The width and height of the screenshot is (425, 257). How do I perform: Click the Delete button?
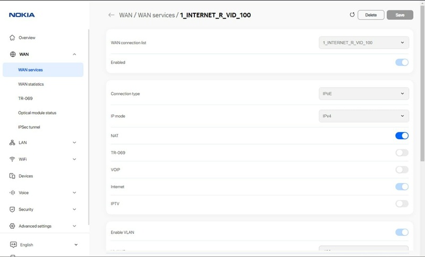pyautogui.click(x=371, y=15)
